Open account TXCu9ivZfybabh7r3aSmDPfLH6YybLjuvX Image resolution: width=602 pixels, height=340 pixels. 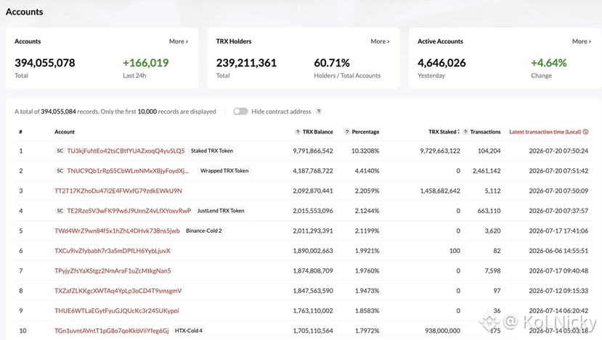coord(113,251)
